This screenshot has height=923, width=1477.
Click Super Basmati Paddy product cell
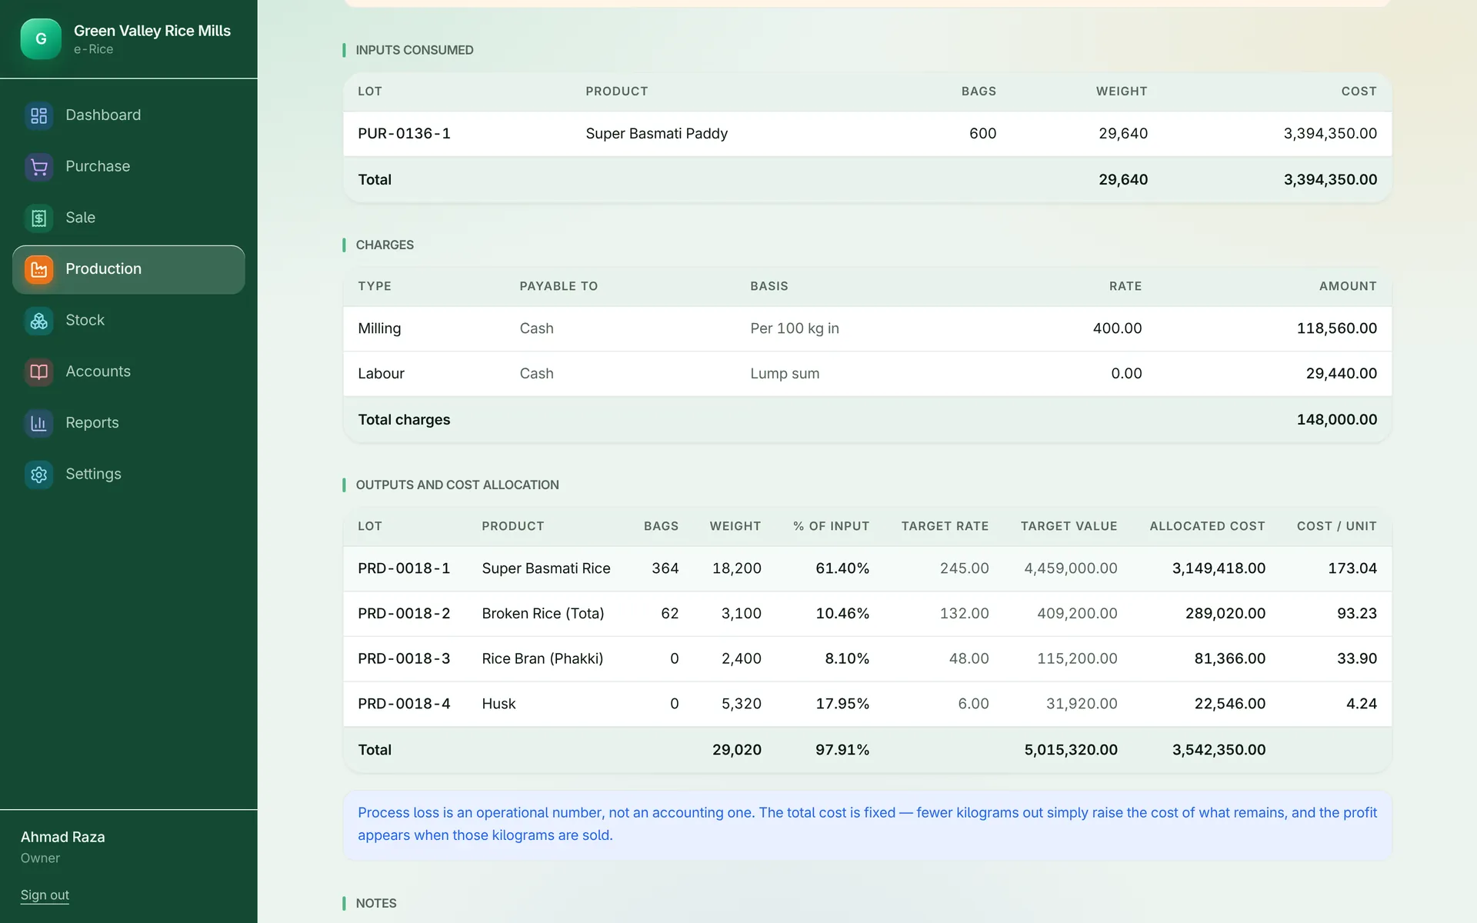coord(656,134)
